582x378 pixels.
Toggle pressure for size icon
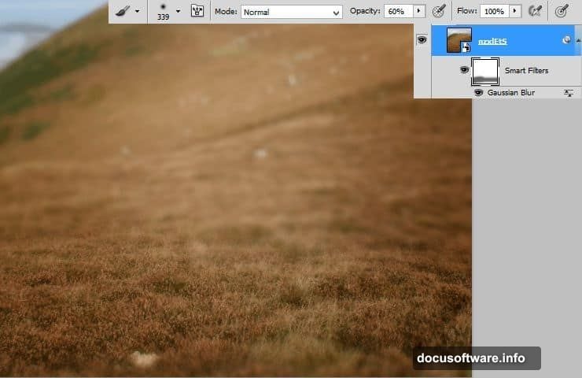click(562, 12)
